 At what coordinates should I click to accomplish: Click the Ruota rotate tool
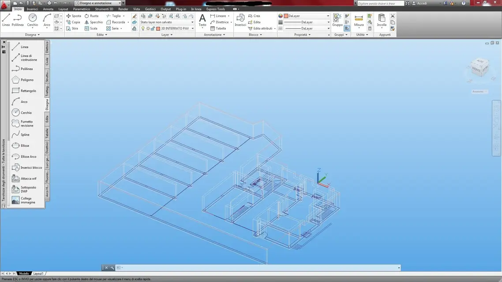tap(92, 16)
